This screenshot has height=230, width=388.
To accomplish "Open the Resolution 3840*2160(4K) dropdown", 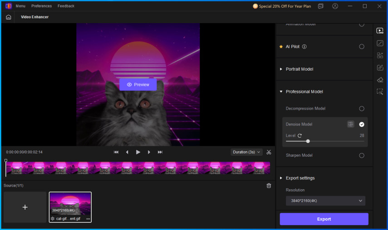I will coord(325,201).
